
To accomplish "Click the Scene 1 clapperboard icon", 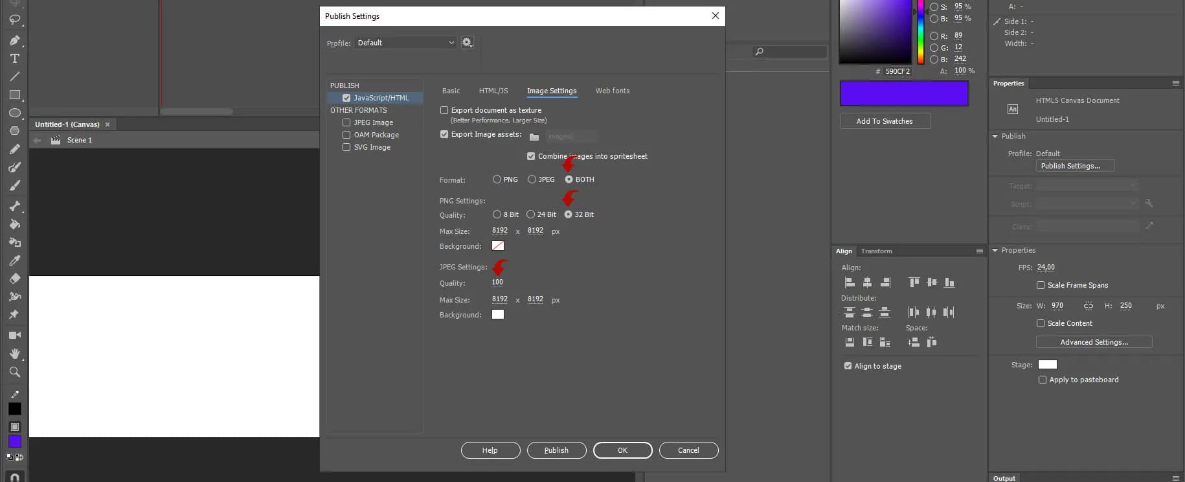I will tap(56, 140).
